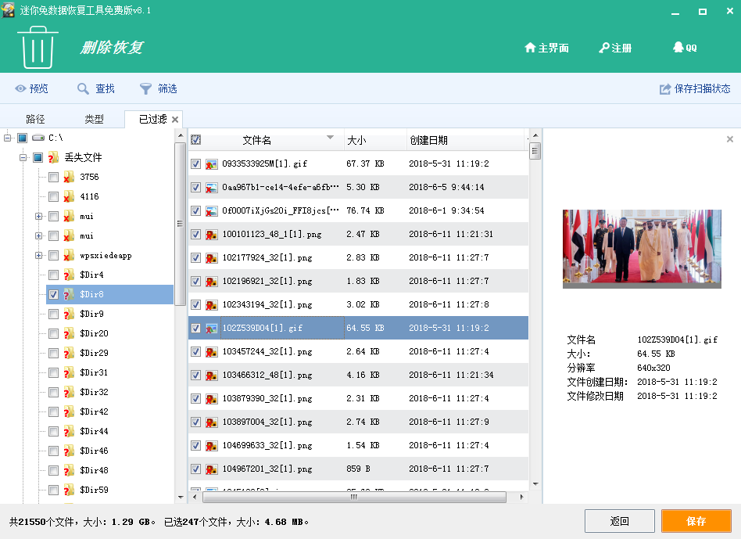Sort by 创建日期 column header
Screen dimensions: 741x539
coord(467,140)
